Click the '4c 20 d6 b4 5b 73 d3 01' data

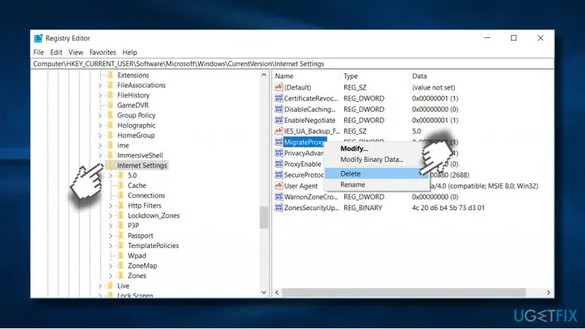click(x=448, y=208)
